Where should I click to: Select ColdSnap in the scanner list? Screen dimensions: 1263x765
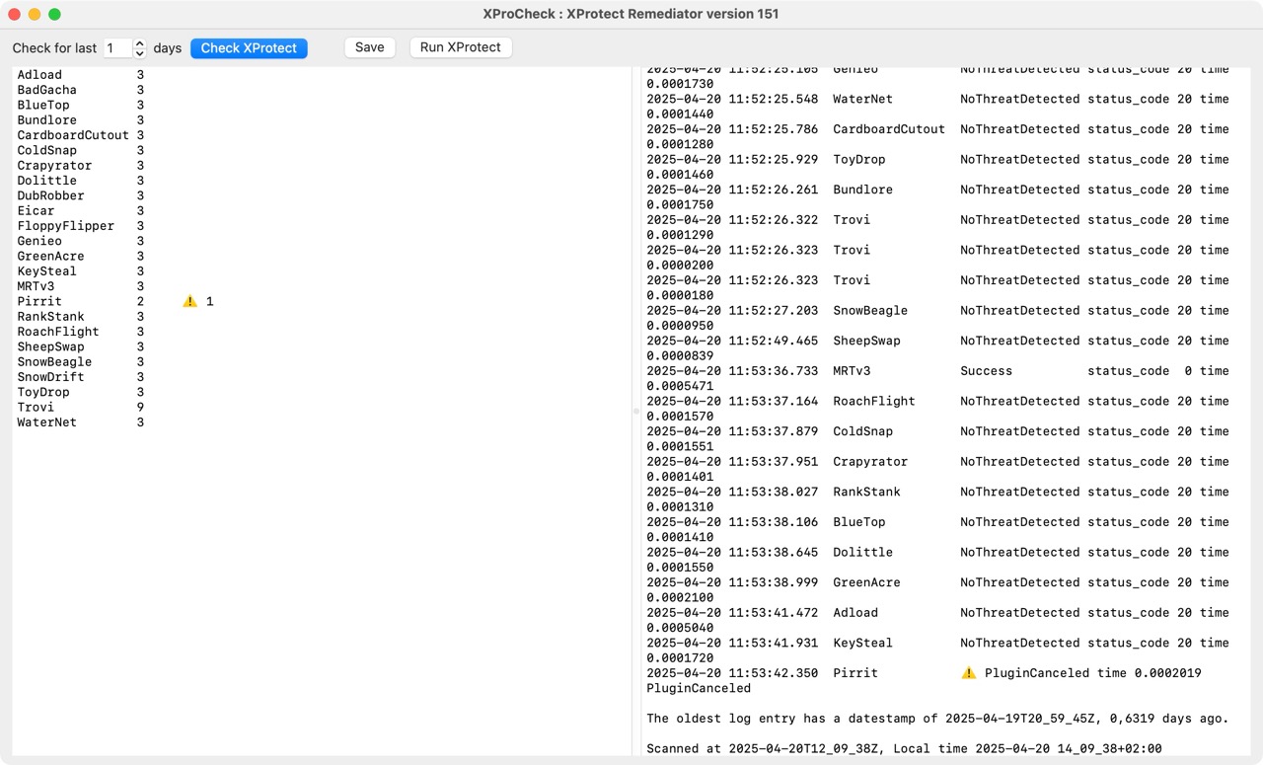tap(46, 150)
